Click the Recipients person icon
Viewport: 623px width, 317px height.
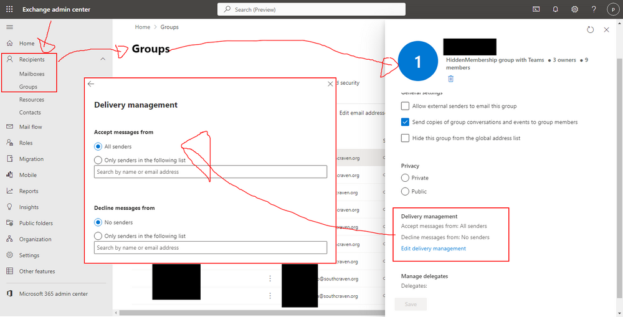pyautogui.click(x=10, y=59)
